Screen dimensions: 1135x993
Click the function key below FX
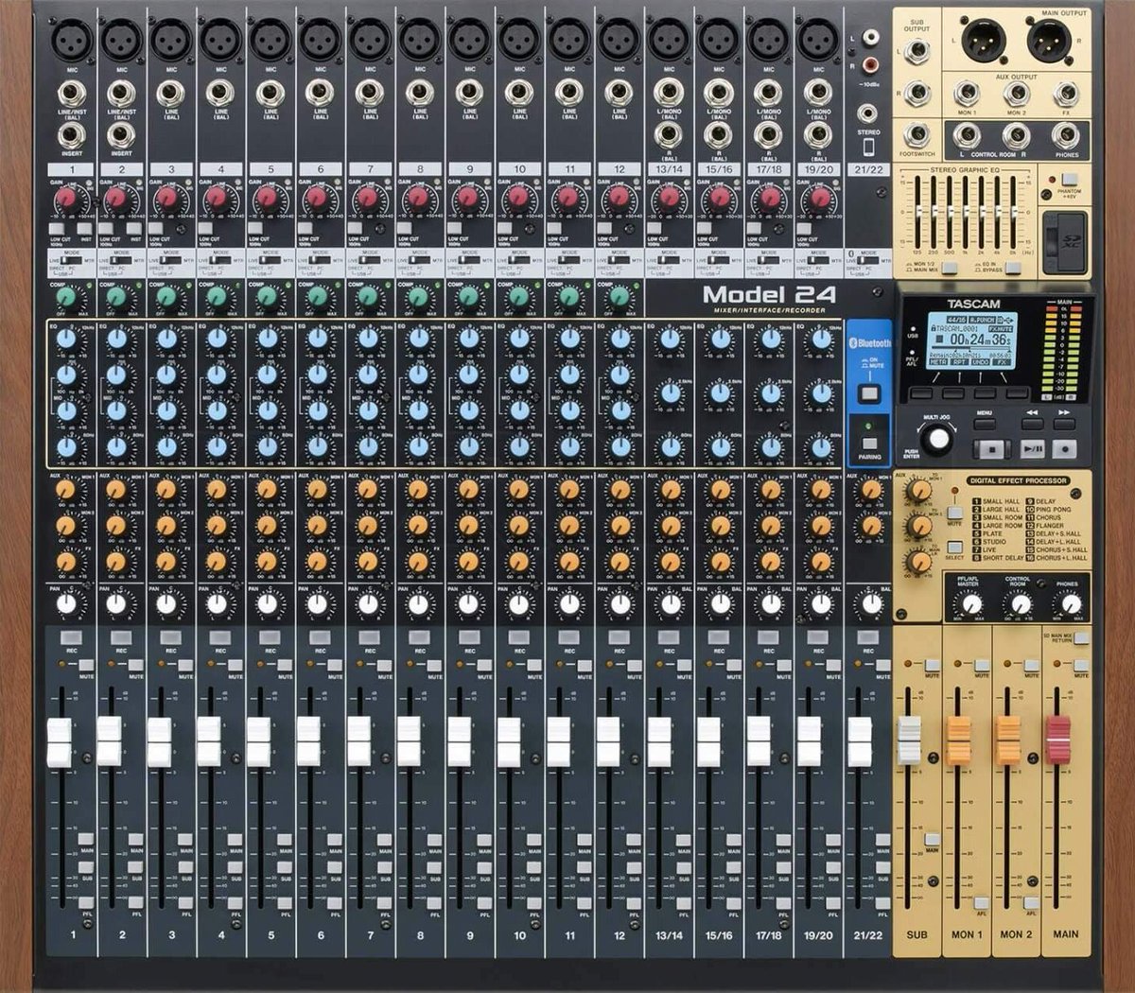(1017, 392)
